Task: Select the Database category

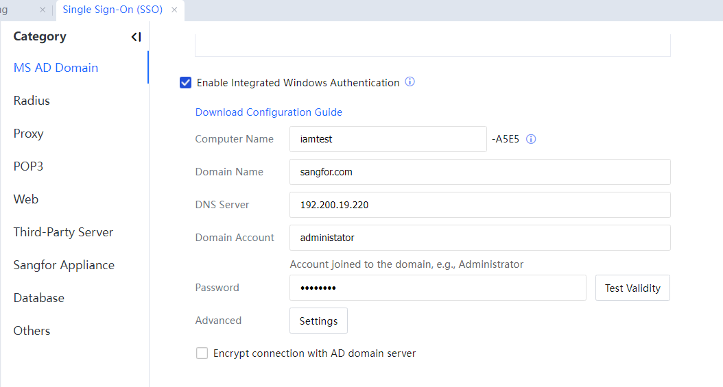Action: click(x=38, y=298)
